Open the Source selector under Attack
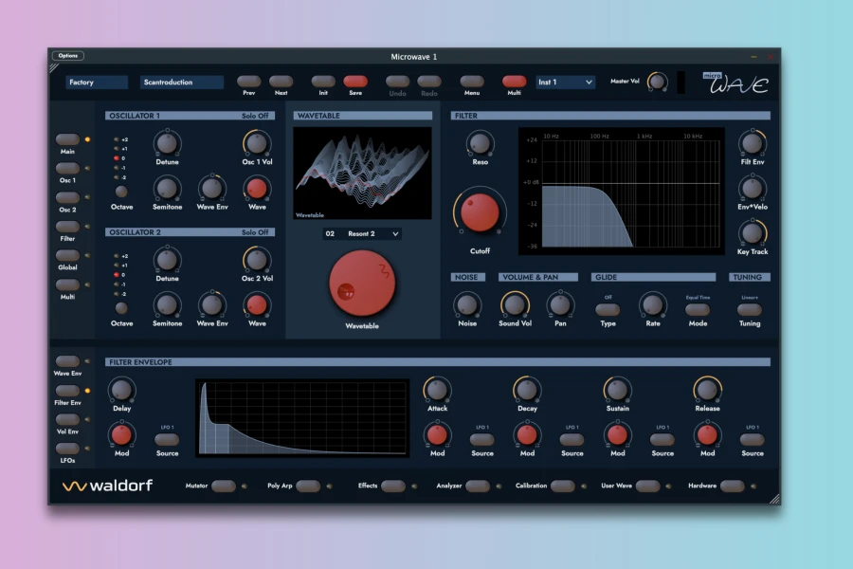Screen dimensions: 853x569 482,439
